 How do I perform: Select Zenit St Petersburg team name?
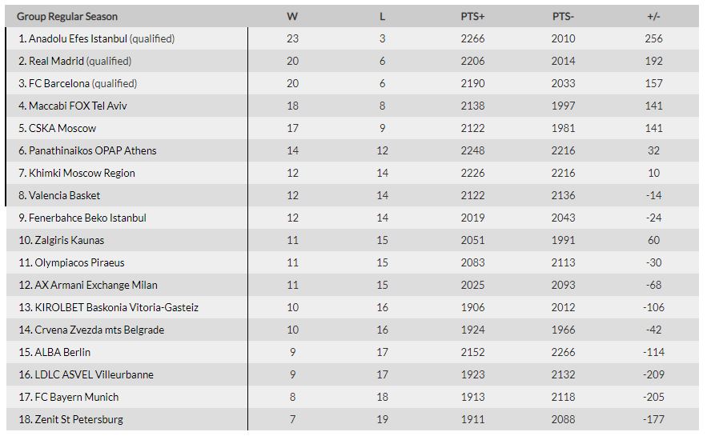(78, 419)
